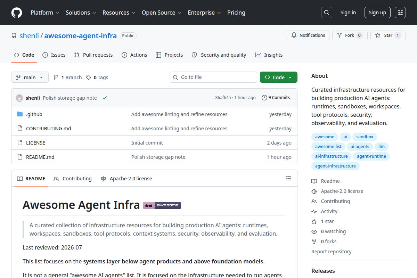This screenshot has width=417, height=278.
Task: Expand the Platform menu
Action: click(45, 13)
